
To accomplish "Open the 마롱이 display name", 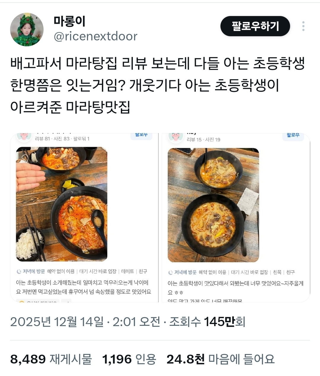I will click(70, 21).
